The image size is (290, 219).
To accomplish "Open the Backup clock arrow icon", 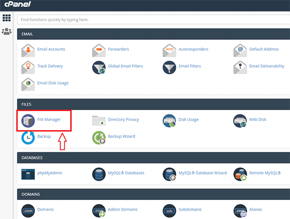I will 28,138.
